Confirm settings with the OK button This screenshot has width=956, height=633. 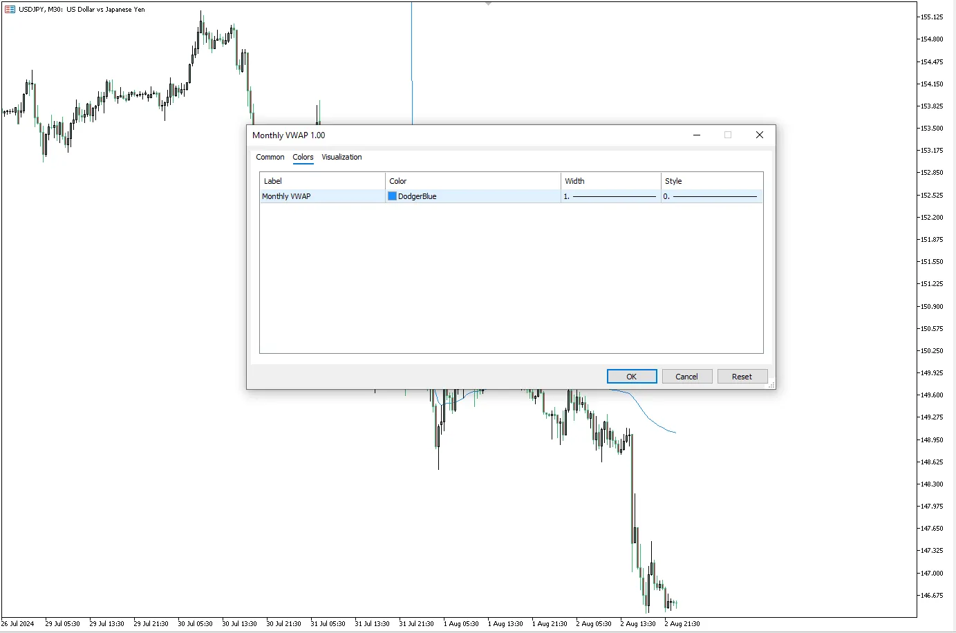coord(631,376)
